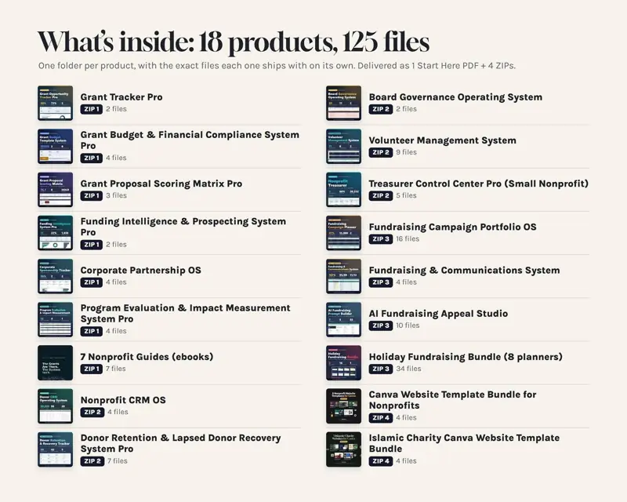Click "Holiday Fundraising Bundle (8 planners)" title
This screenshot has height=502, width=627.
point(466,357)
